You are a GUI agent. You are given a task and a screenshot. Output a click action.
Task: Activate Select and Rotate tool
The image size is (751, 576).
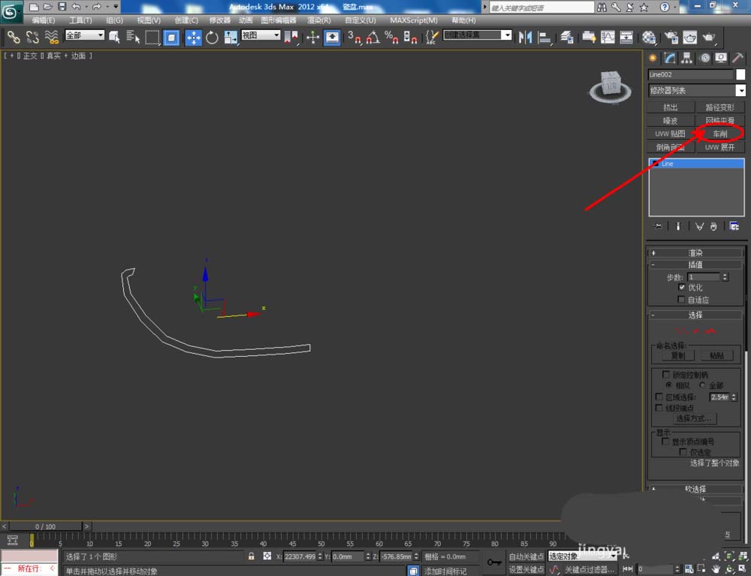click(x=212, y=38)
